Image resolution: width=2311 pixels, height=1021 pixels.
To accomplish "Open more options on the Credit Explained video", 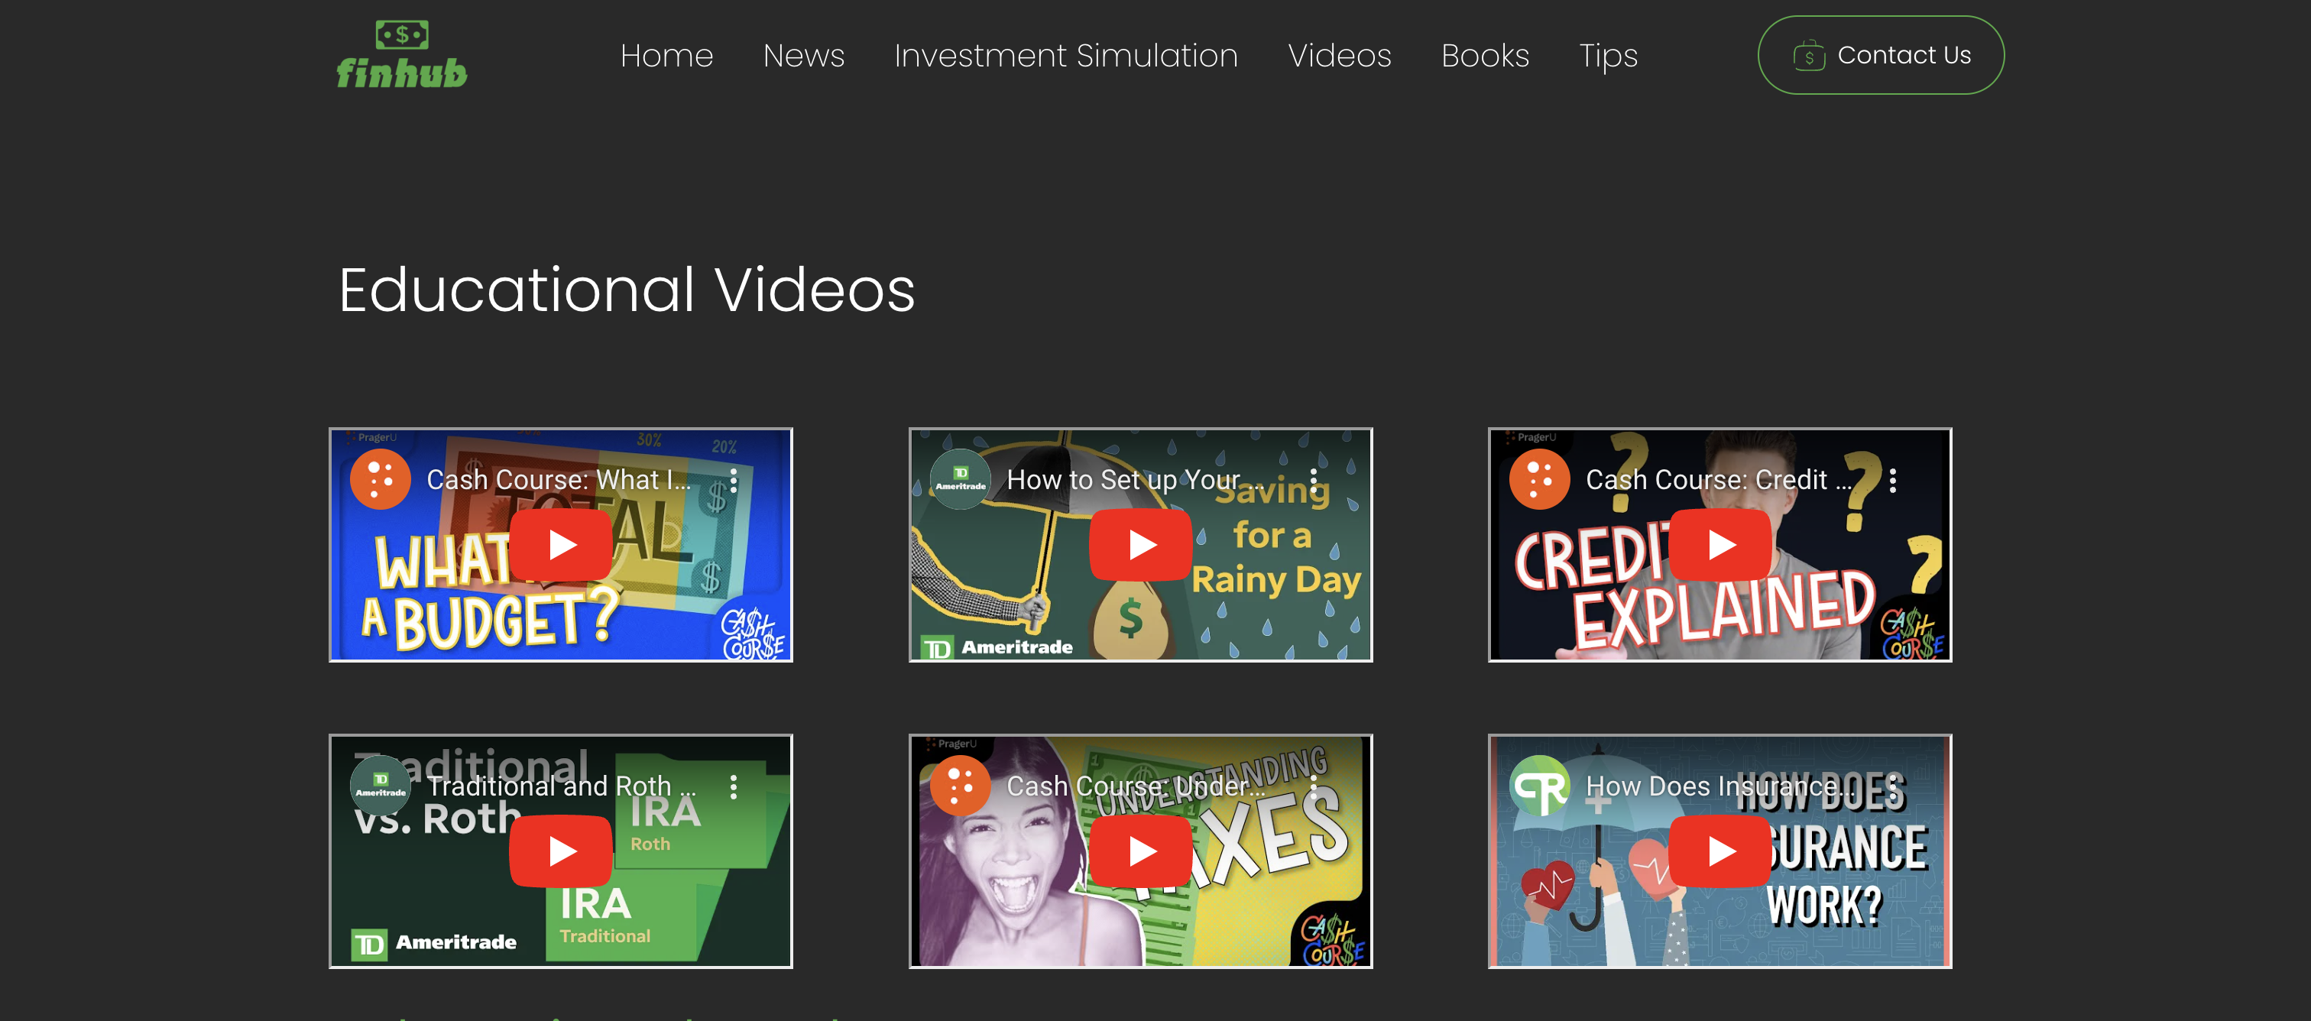I will point(1893,481).
